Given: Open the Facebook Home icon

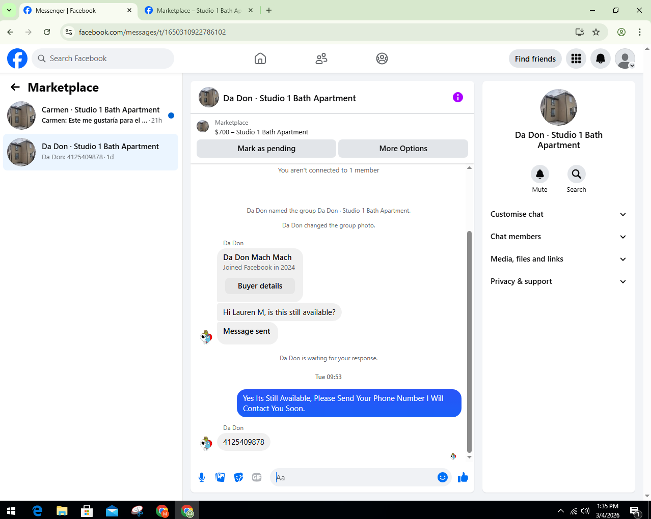Looking at the screenshot, I should [x=260, y=59].
